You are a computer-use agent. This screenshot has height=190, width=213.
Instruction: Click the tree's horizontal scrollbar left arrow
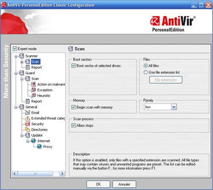[x=15, y=173]
